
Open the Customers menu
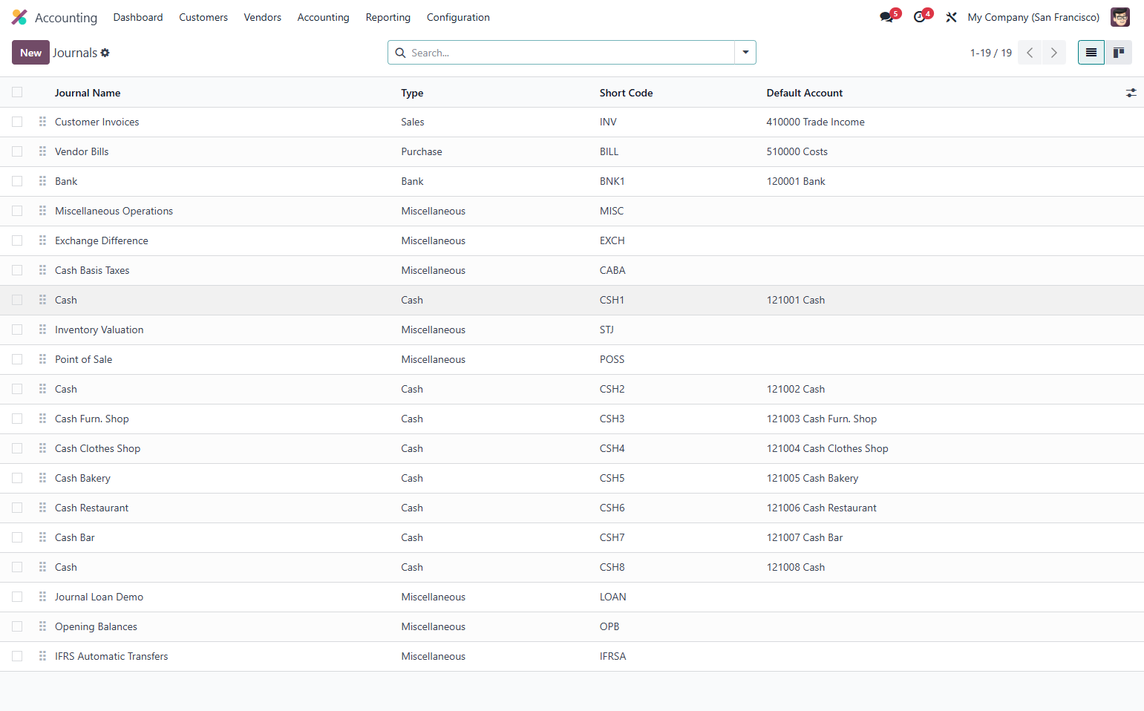203,17
